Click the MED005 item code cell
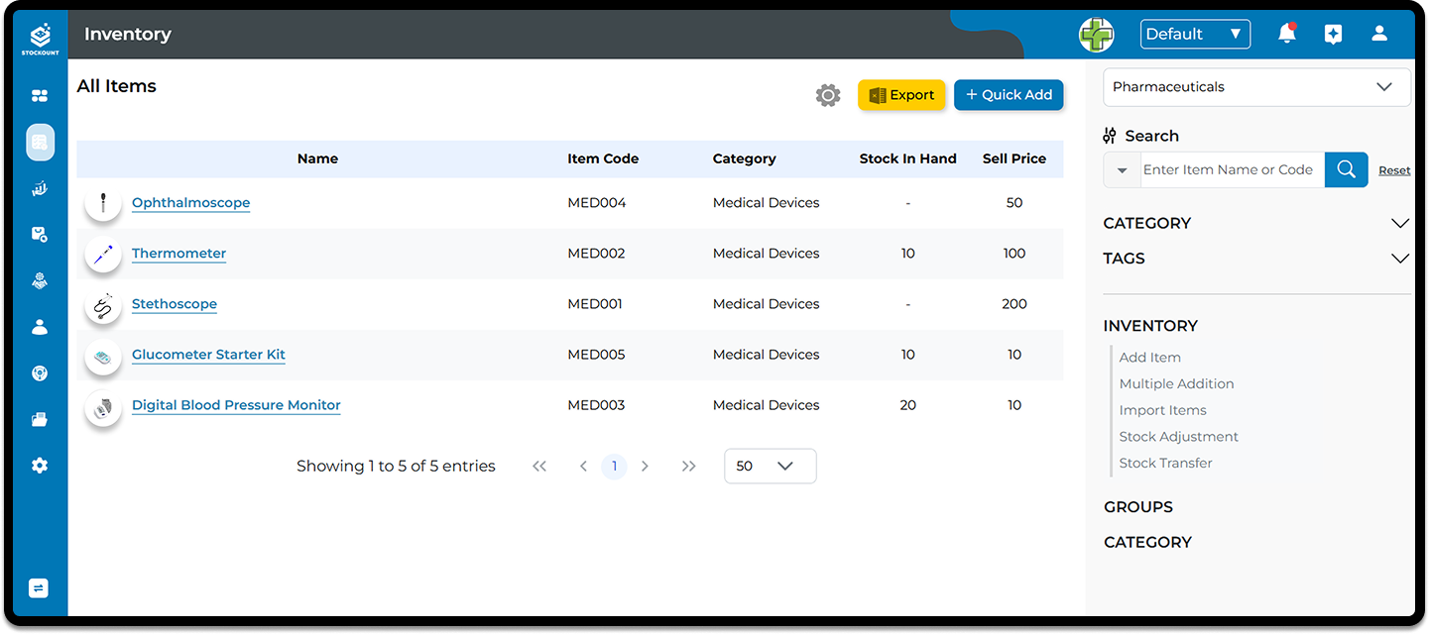The width and height of the screenshot is (1429, 634). pyautogui.click(x=596, y=354)
